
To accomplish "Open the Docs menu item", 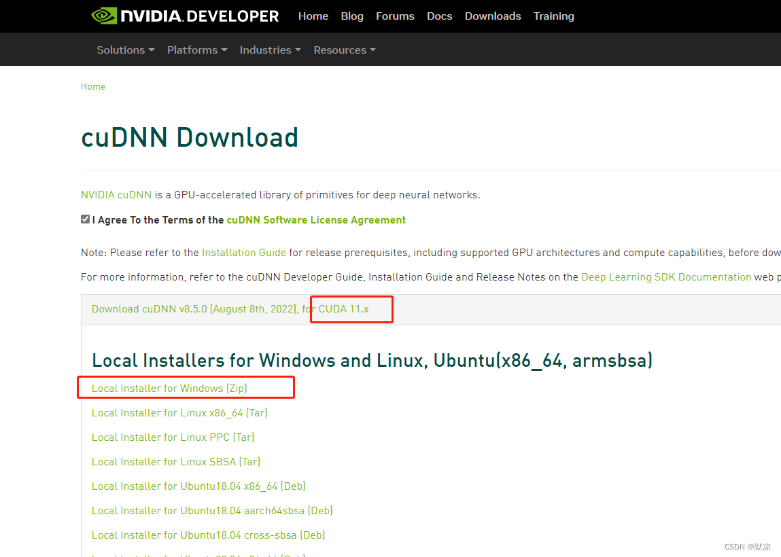I will click(439, 16).
